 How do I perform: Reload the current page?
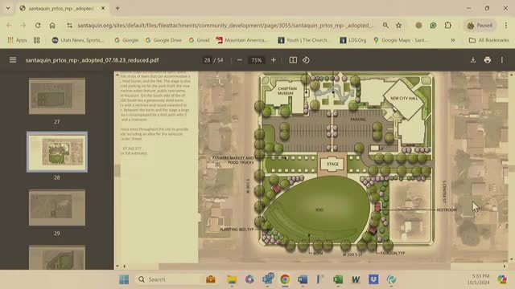coord(38,25)
